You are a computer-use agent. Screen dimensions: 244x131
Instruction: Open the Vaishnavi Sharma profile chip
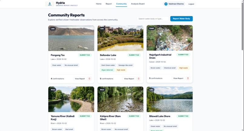[174, 4]
